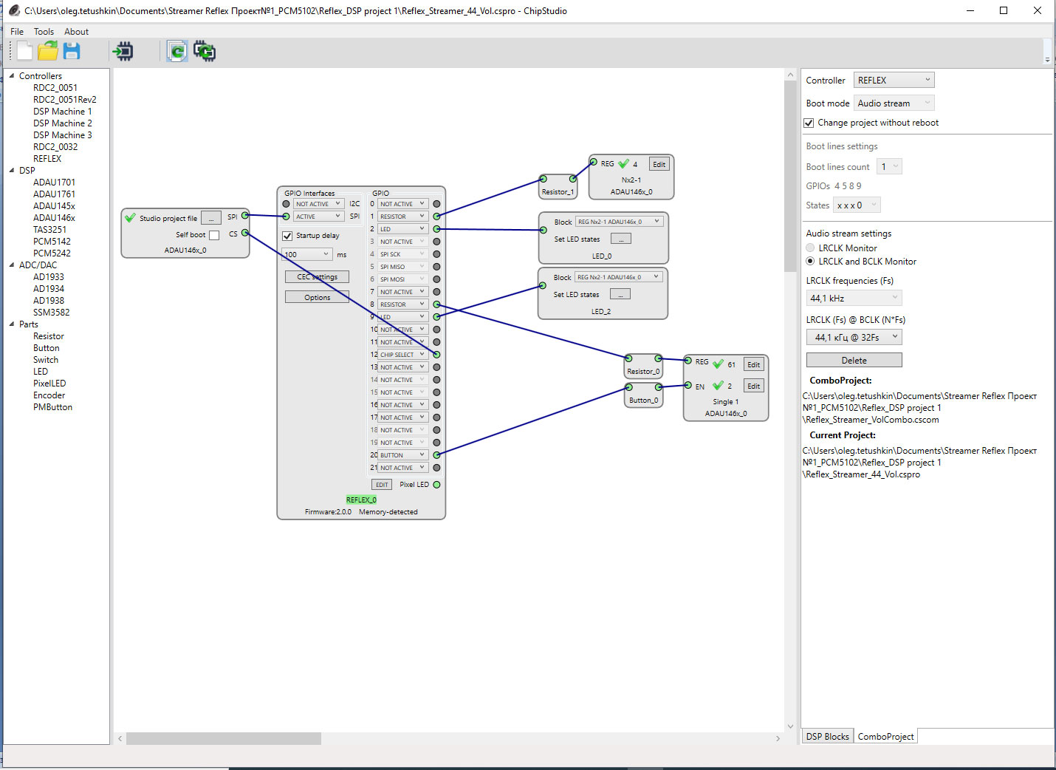Select SSM3582 in the ADC/DAC tree
Image resolution: width=1056 pixels, height=770 pixels.
[51, 312]
